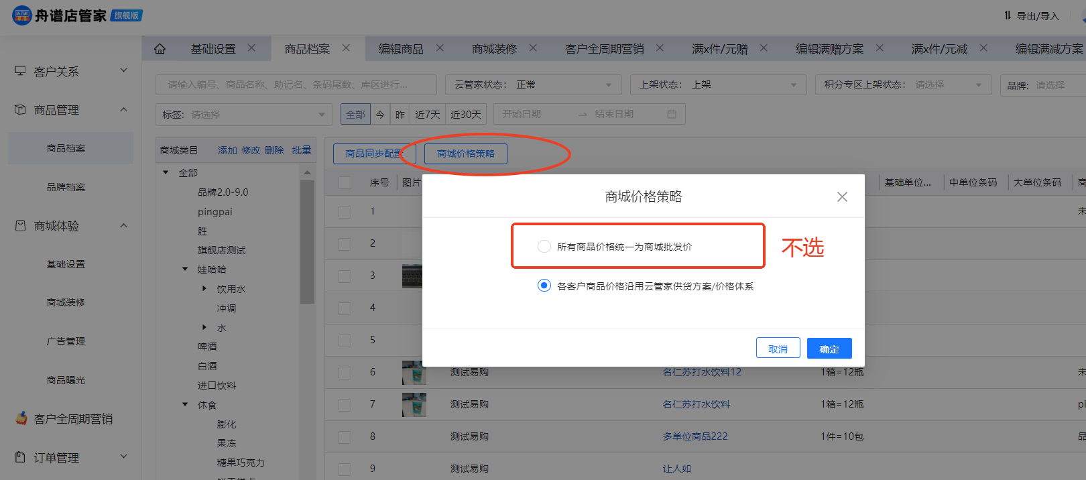Click the 取消 button
Image resolution: width=1086 pixels, height=480 pixels.
[x=778, y=349]
